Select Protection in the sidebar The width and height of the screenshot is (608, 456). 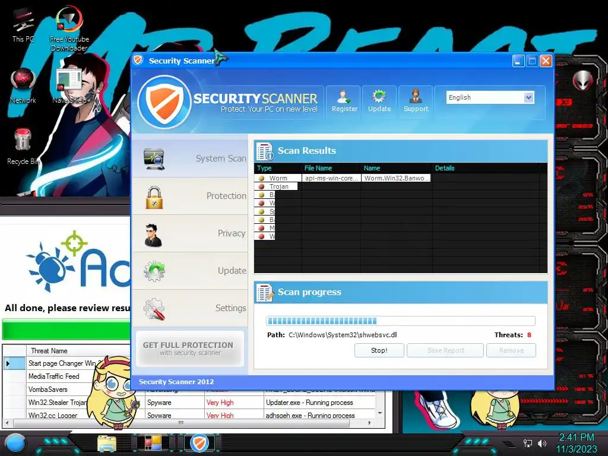point(190,196)
